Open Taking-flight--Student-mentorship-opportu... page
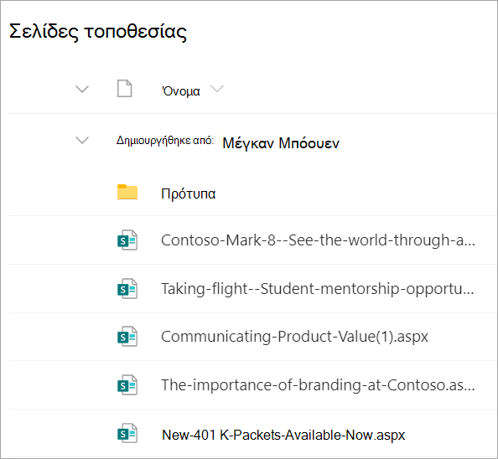Viewport: 498px width, 459px height. click(318, 289)
